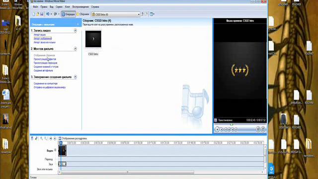Redo the last undone action

click(55, 14)
